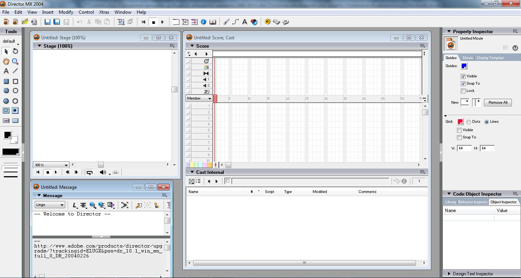Select the Lines grid radio button
This screenshot has width=521, height=278.
tap(487, 122)
